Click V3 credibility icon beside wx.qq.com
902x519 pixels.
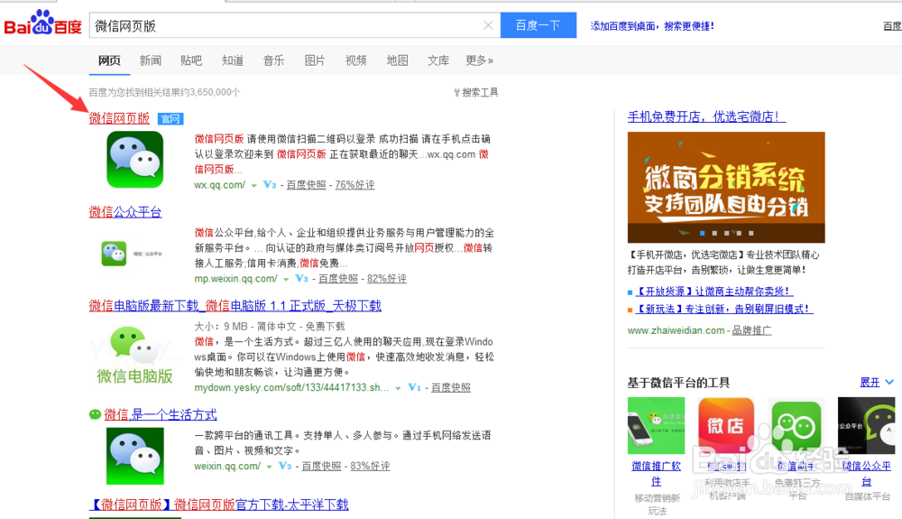(x=269, y=185)
